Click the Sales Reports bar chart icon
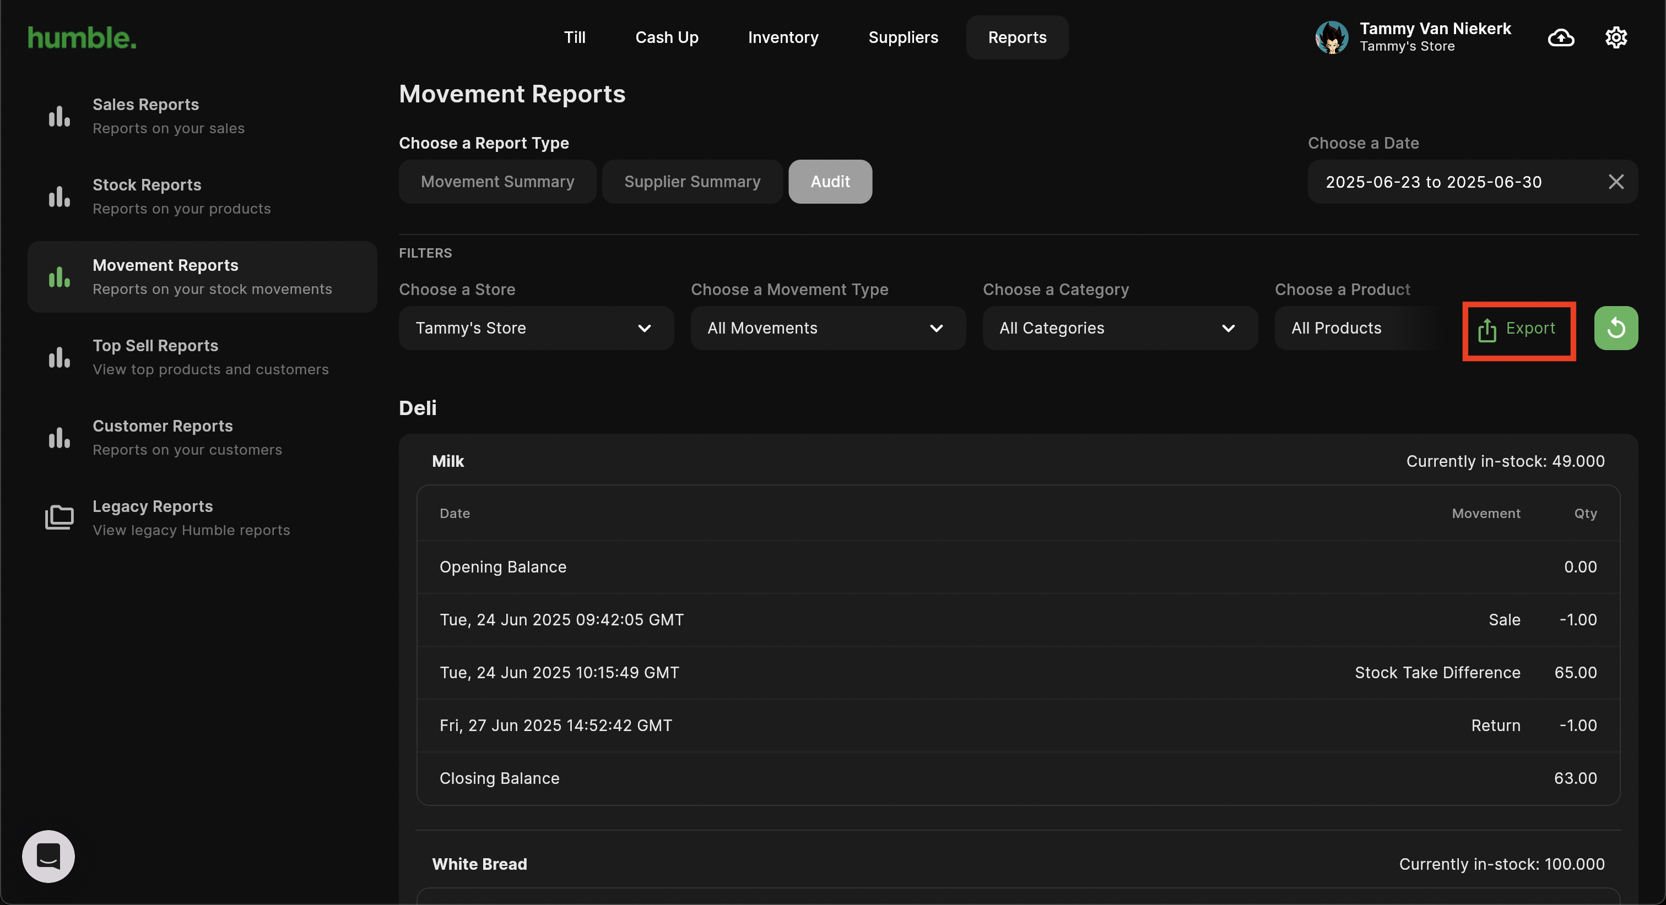 pyautogui.click(x=59, y=116)
